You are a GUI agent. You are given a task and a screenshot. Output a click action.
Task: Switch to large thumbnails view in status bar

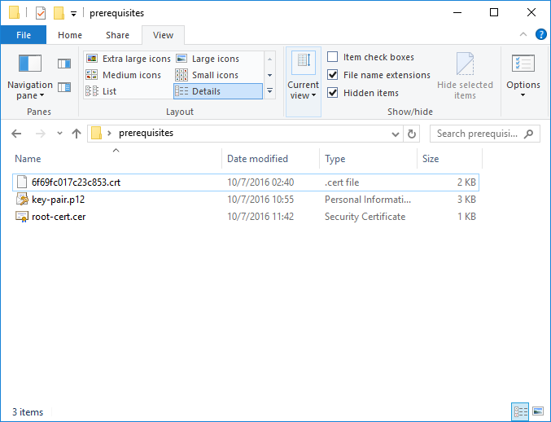pos(537,412)
